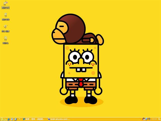The image size is (161, 121).
Task: Switch to the bizhi.zhuoku.com taskbar window
Action: click(59, 119)
